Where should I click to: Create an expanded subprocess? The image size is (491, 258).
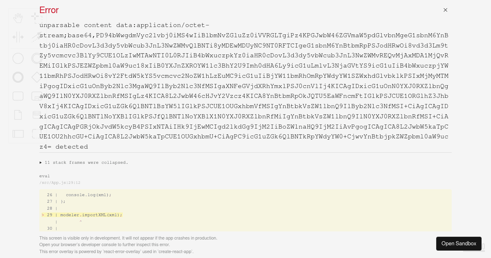(x=36, y=96)
